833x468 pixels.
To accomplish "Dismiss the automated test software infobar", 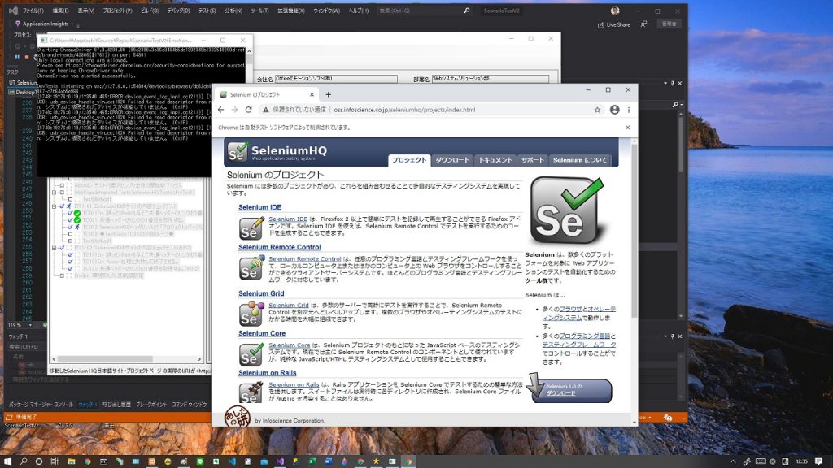I will [627, 128].
